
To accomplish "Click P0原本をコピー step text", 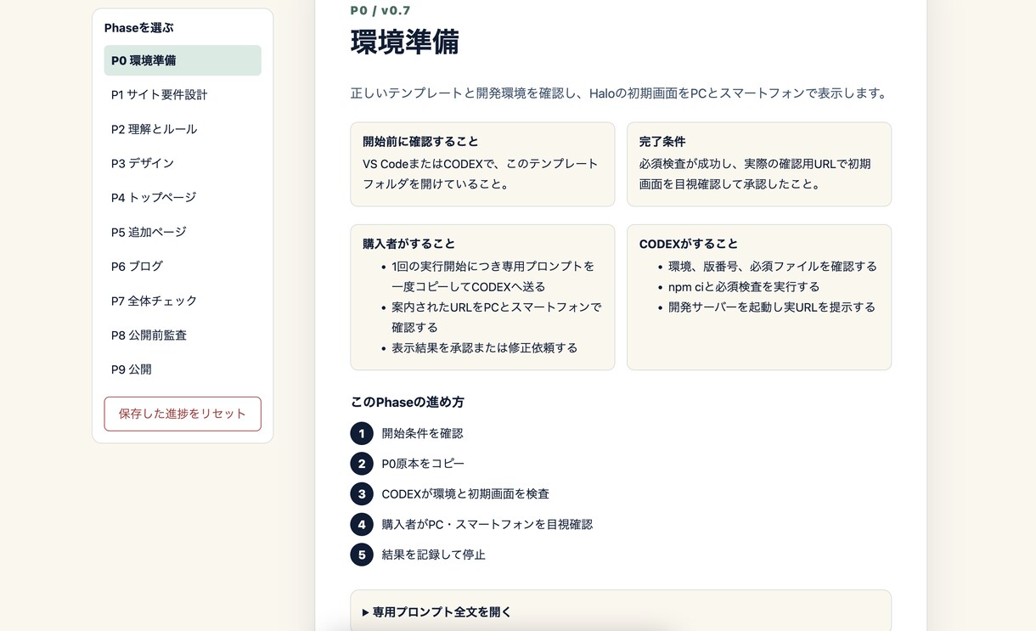I will tap(423, 464).
